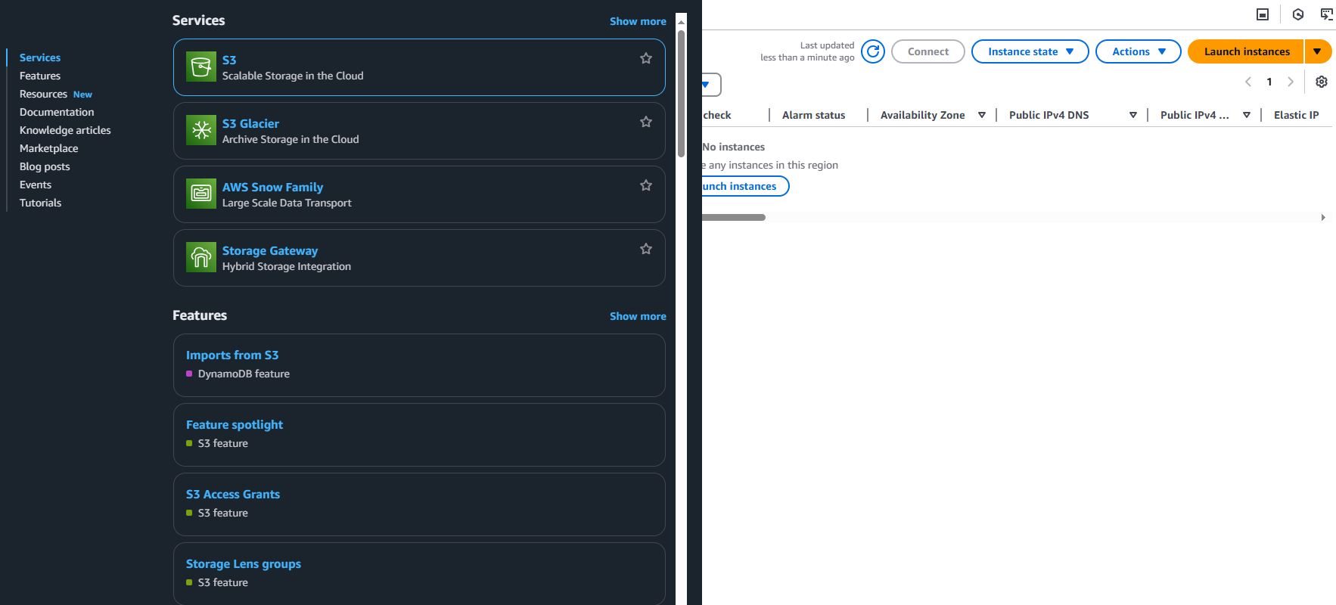Click the Storage Gateway icon
The width and height of the screenshot is (1336, 605).
click(201, 257)
